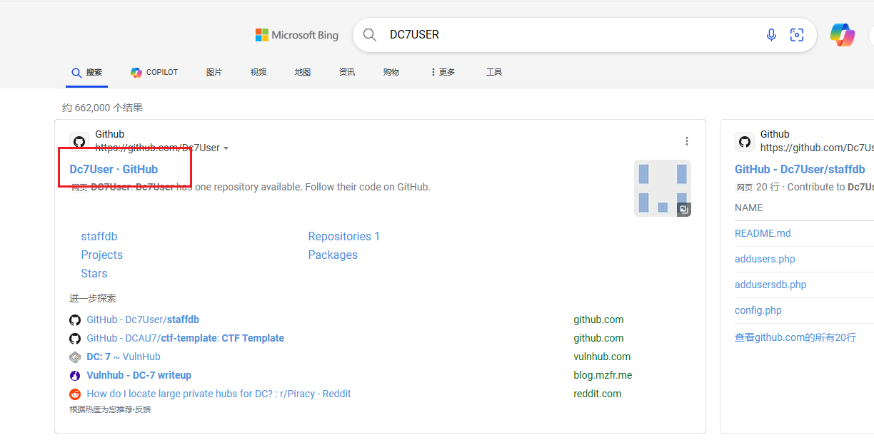Image resolution: width=874 pixels, height=445 pixels.
Task: Click Reddit icon beside Piracy suggestion
Action: click(x=75, y=394)
